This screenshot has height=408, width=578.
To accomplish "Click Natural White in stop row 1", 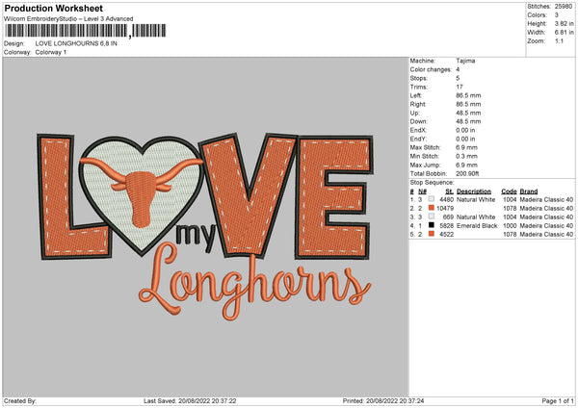I will 476,200.
